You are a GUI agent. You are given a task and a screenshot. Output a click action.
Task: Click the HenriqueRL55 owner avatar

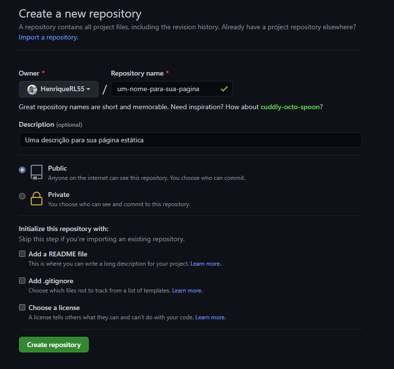pos(32,89)
